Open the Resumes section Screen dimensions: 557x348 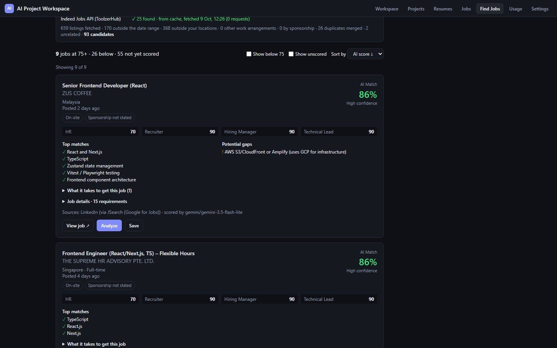click(443, 9)
